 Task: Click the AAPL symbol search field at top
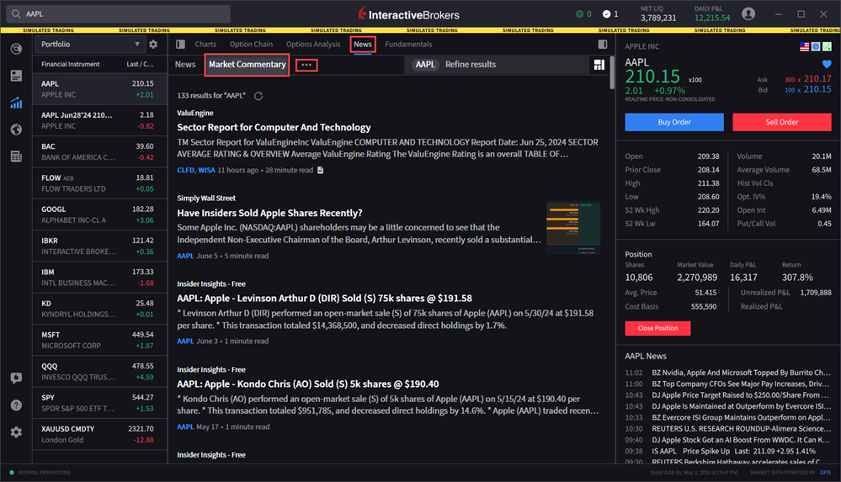tap(119, 14)
